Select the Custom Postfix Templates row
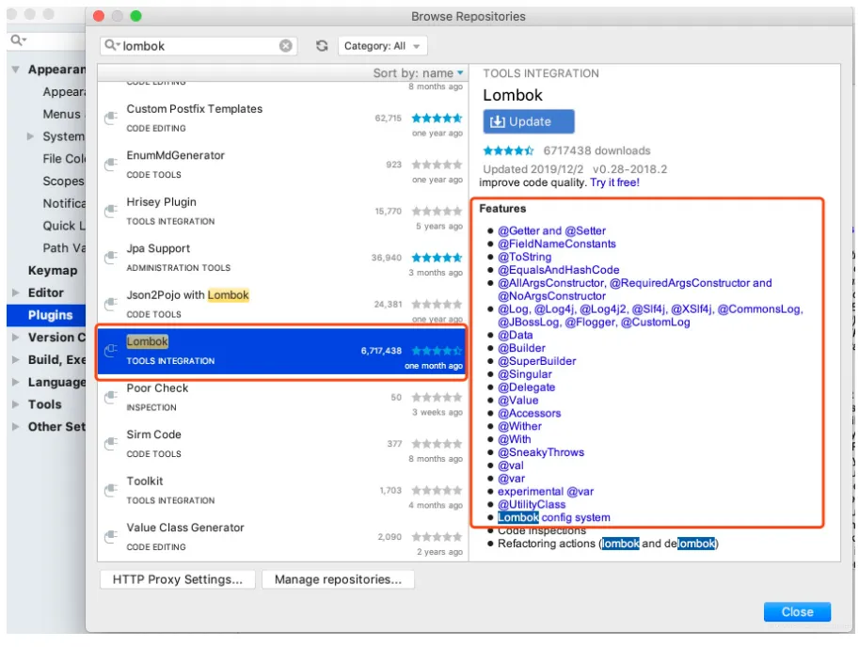Screen dimensions: 859x647 pos(281,118)
